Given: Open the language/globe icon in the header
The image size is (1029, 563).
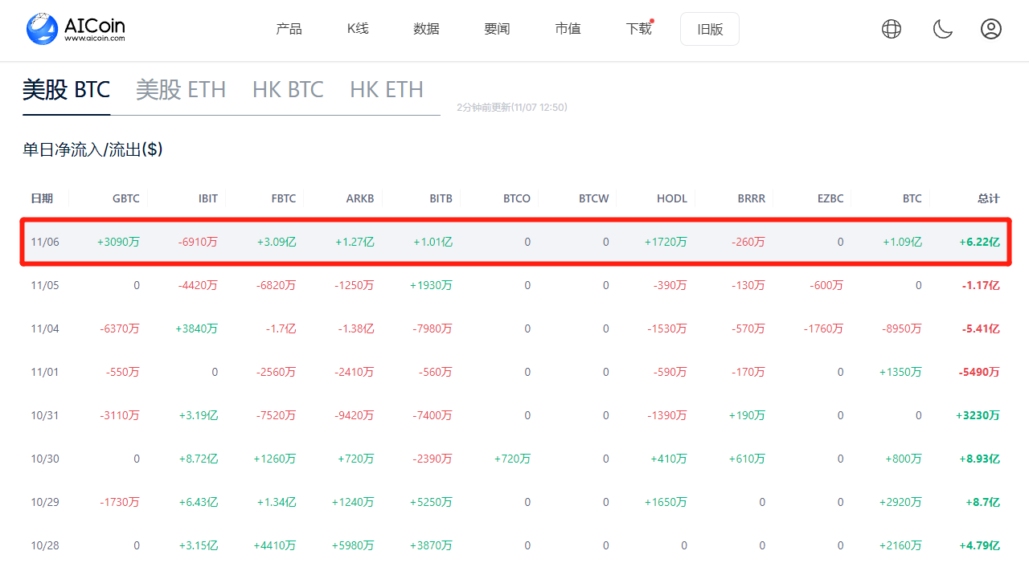Looking at the screenshot, I should [891, 28].
